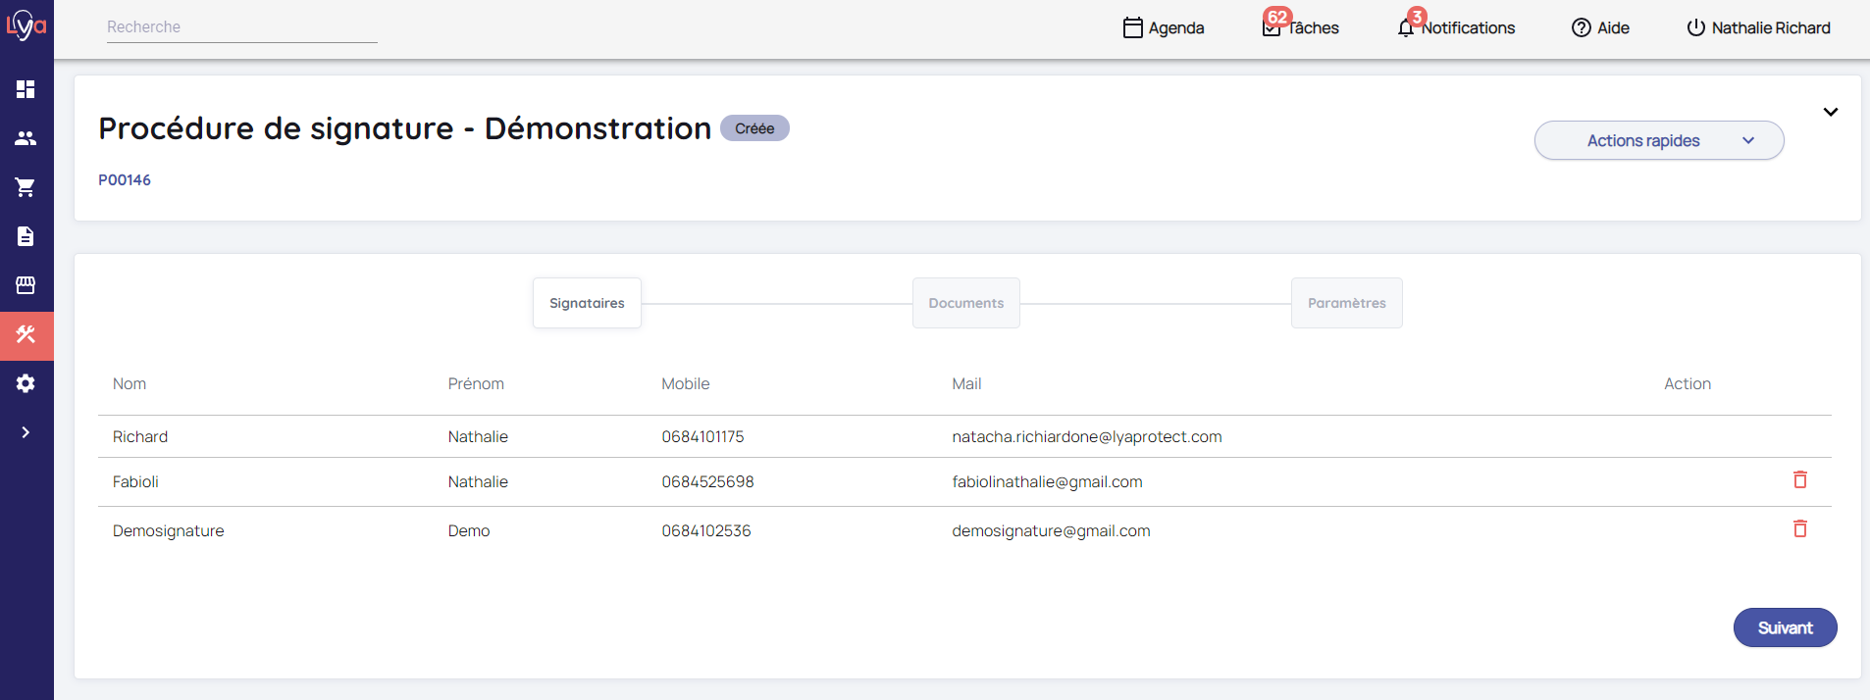The width and height of the screenshot is (1870, 700).
Task: Open the dashboard icon in sidebar
Action: coord(26,89)
